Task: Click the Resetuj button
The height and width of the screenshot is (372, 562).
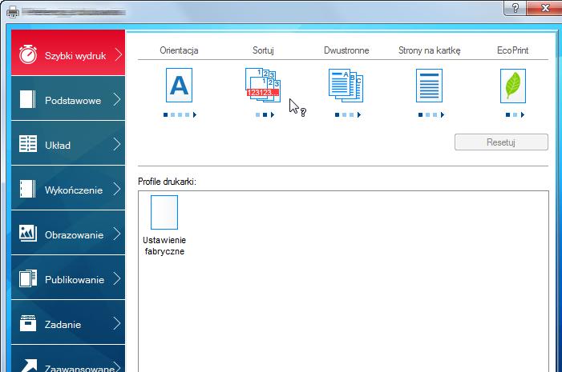Action: [x=501, y=142]
